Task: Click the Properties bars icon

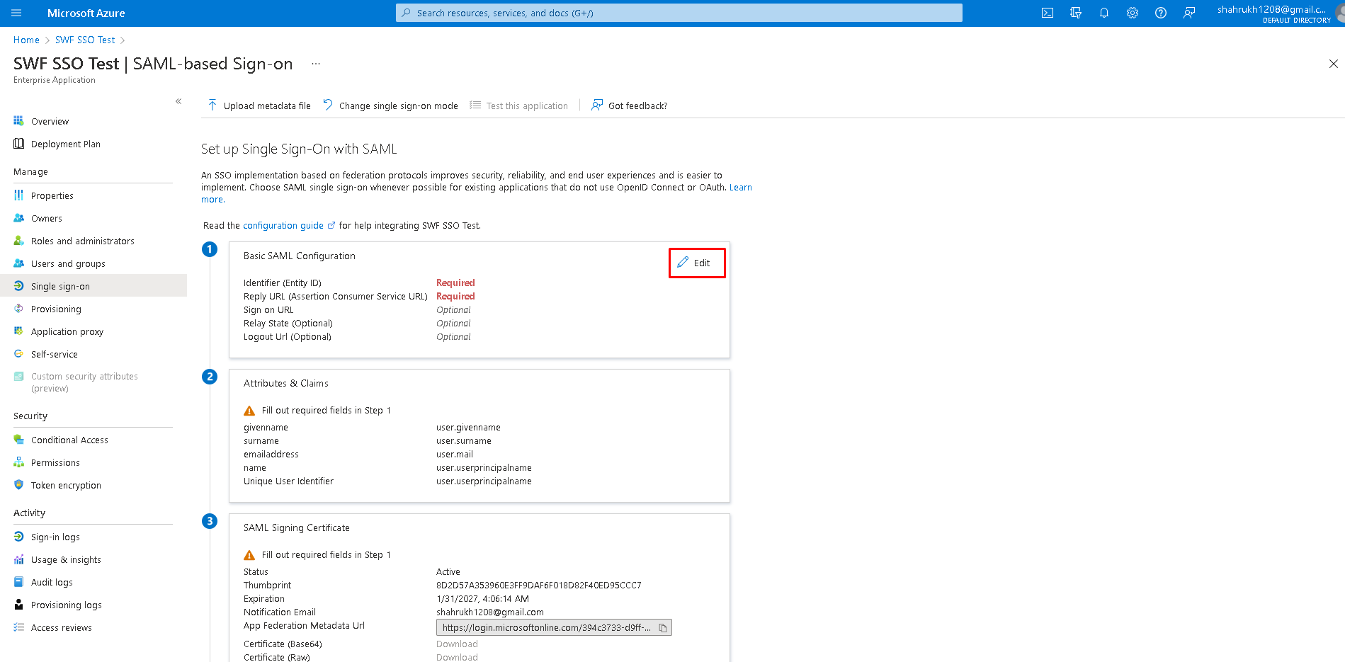Action: pos(18,195)
